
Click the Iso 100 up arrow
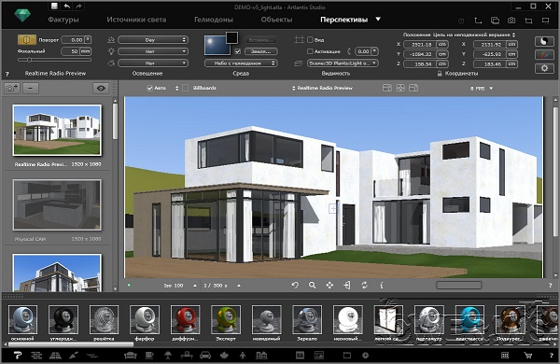[195, 286]
